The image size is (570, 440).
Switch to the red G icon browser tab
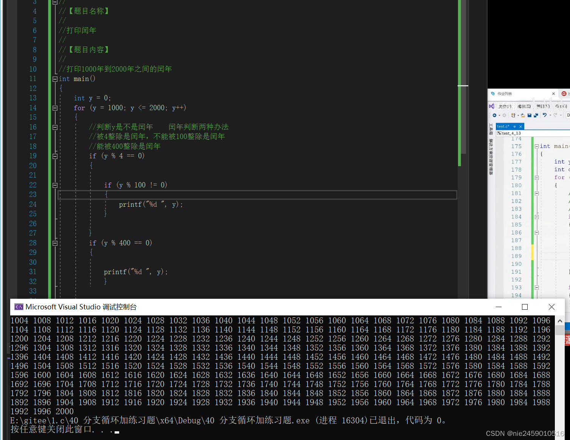[564, 94]
